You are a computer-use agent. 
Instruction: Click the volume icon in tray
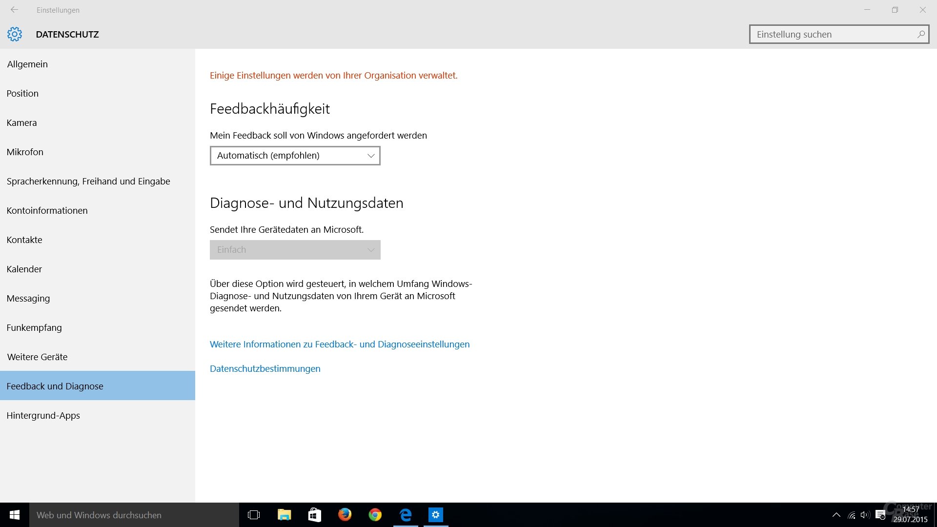(x=865, y=515)
